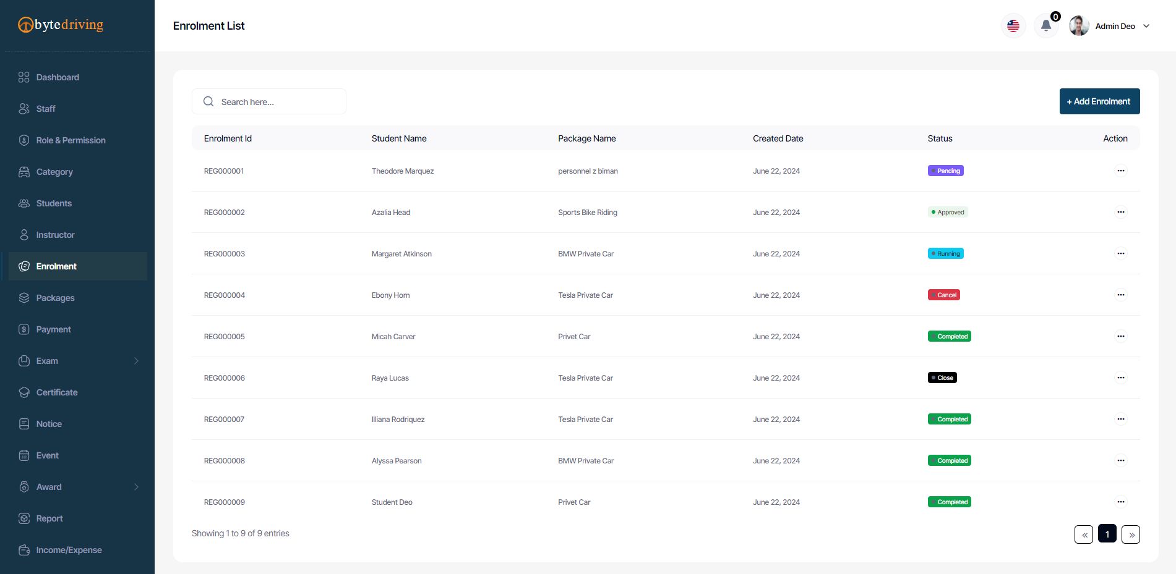This screenshot has width=1176, height=574.
Task: Go to the Students sidebar menu item
Action: 54,203
